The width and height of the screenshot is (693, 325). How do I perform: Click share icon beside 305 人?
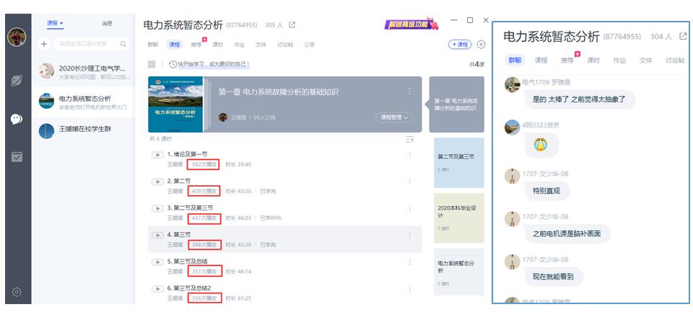tap(292, 25)
